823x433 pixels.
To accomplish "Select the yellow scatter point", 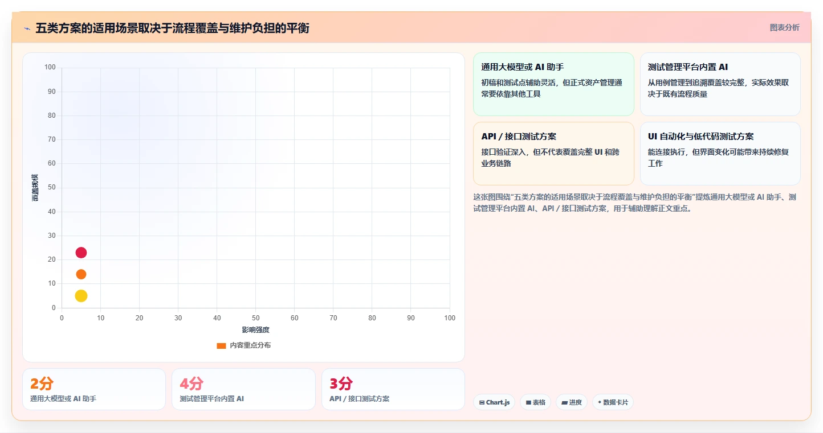I will point(81,296).
